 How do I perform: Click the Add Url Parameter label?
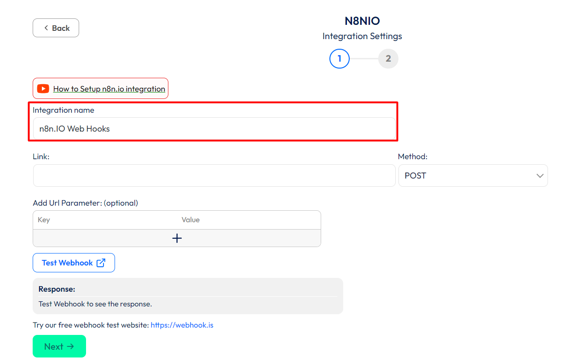click(x=85, y=203)
